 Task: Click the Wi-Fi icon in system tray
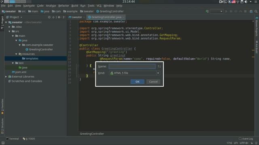[238, 2]
